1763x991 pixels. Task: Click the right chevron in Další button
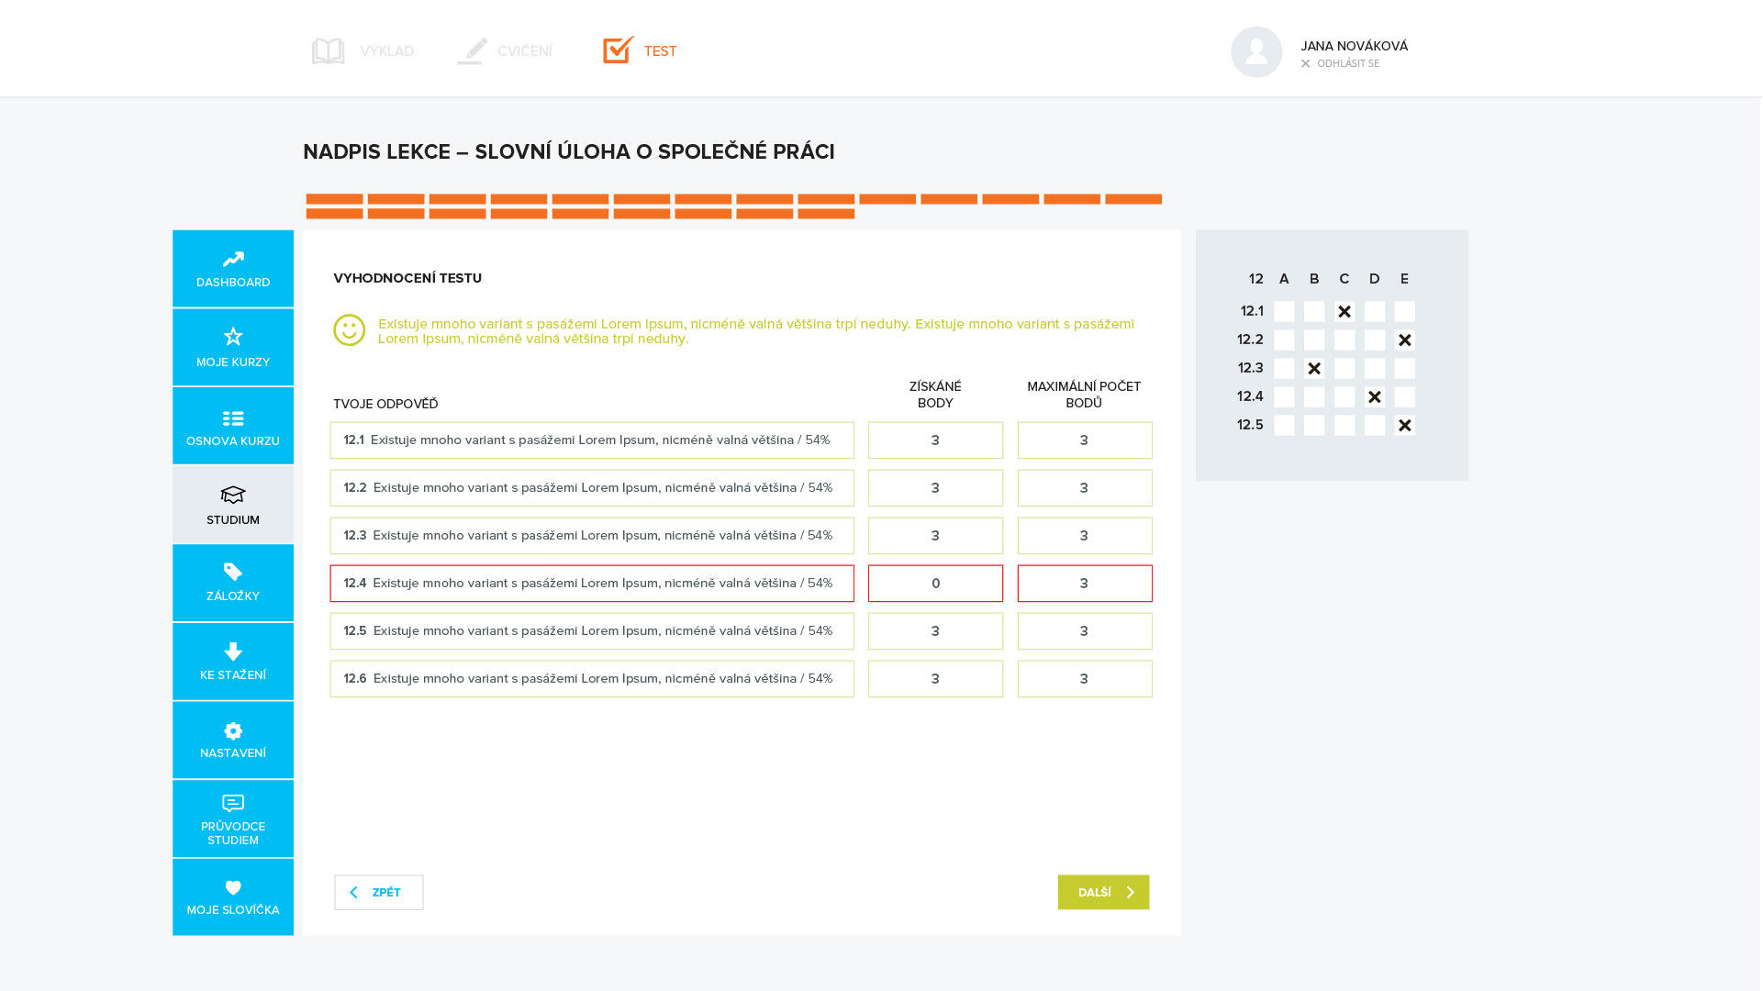tap(1130, 893)
